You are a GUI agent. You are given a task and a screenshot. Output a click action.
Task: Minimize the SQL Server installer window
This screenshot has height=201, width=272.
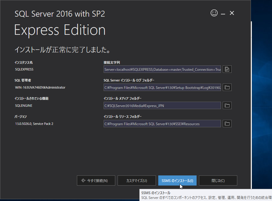pos(223,13)
